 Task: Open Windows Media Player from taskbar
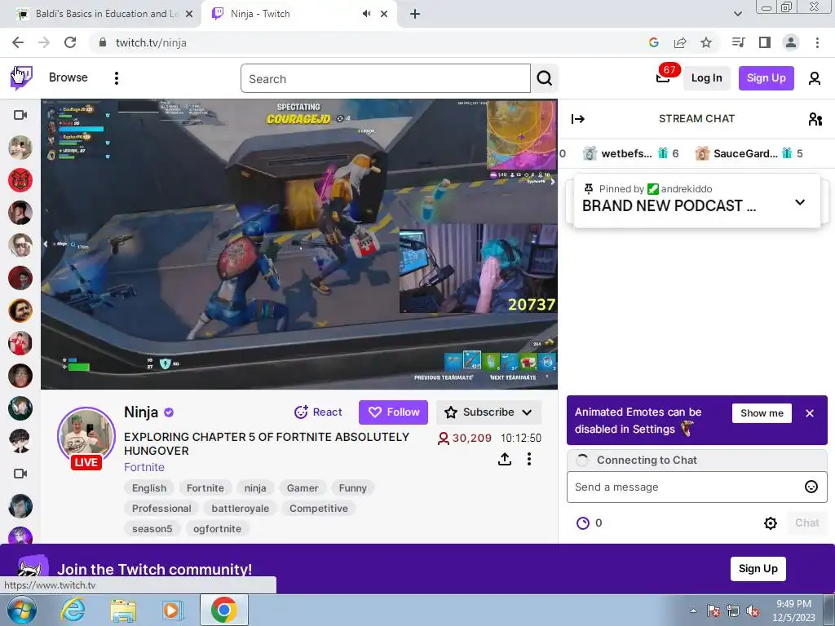pos(172,610)
